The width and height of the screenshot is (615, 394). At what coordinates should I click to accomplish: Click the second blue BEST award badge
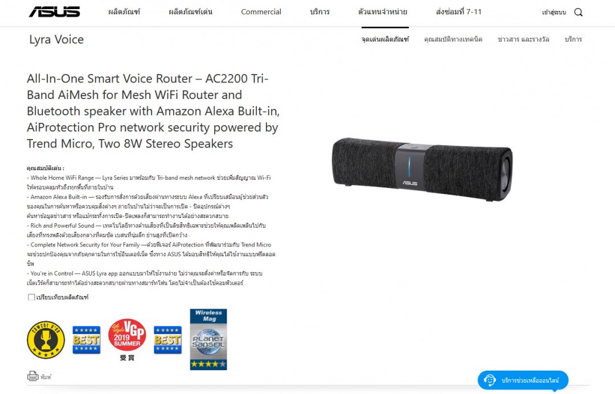(x=167, y=340)
